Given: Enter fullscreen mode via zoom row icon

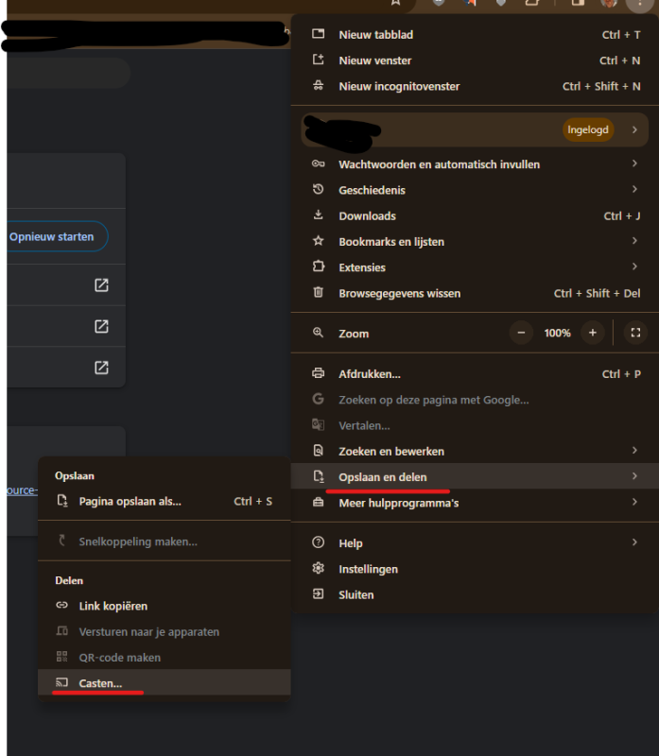Looking at the screenshot, I should [x=635, y=333].
